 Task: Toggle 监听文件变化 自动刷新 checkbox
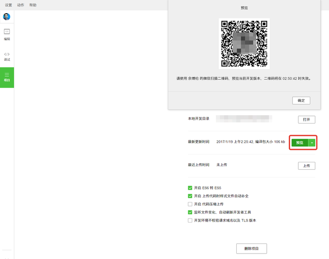click(x=190, y=212)
